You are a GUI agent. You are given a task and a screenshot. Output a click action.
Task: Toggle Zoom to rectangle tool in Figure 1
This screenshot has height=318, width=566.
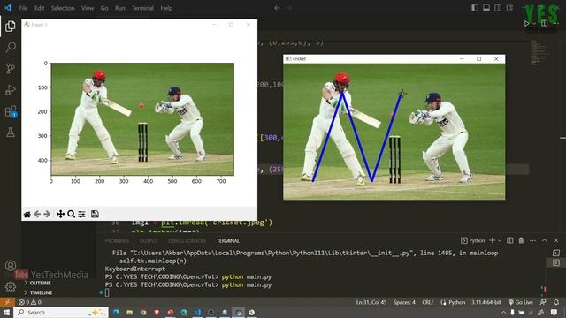tap(71, 214)
